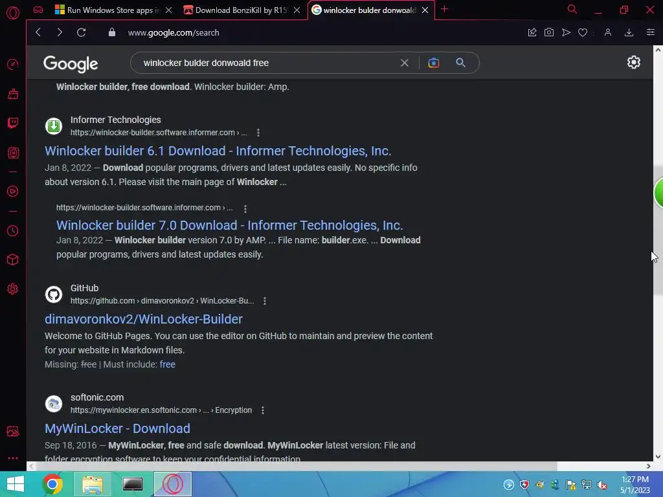Open the Opera menu logo
663x497 pixels.
point(13,13)
